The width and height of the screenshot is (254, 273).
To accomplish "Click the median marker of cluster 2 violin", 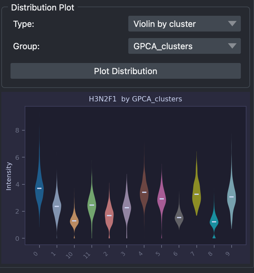I will 109,216.
